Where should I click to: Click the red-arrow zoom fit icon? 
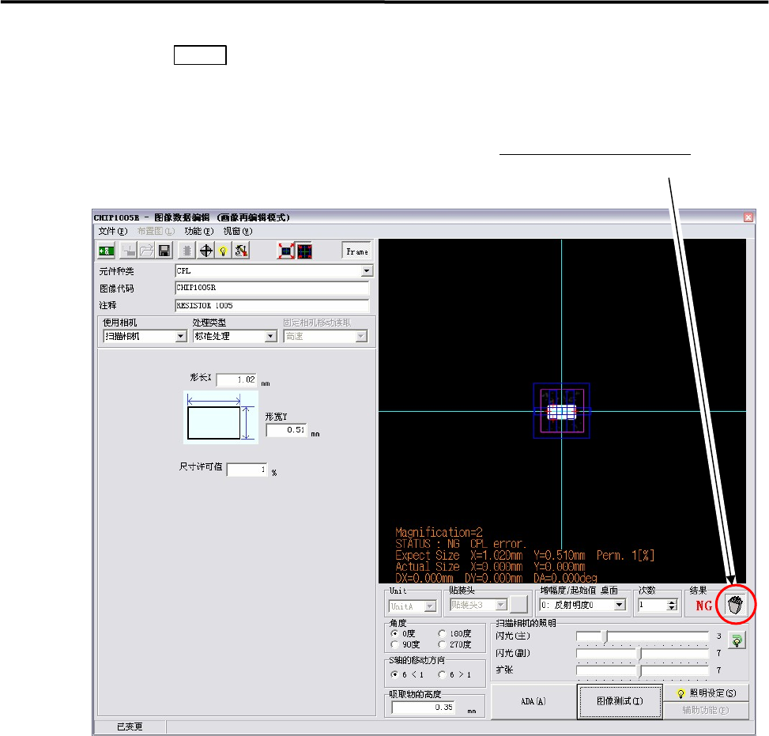coord(285,251)
